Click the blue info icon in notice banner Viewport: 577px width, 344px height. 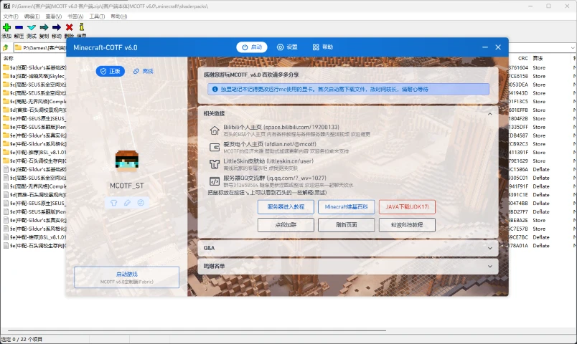pos(215,89)
